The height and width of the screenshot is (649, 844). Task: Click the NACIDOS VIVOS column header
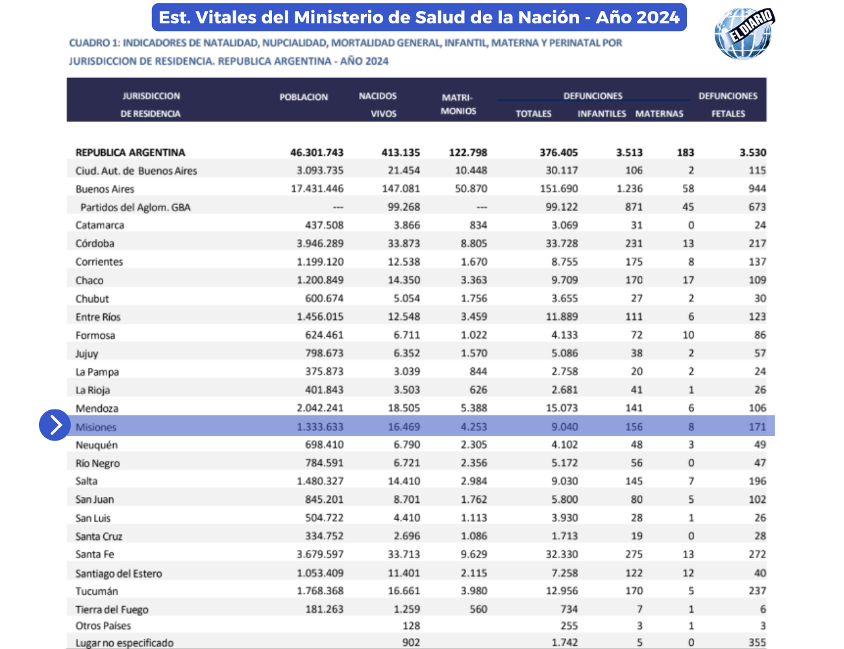[379, 104]
